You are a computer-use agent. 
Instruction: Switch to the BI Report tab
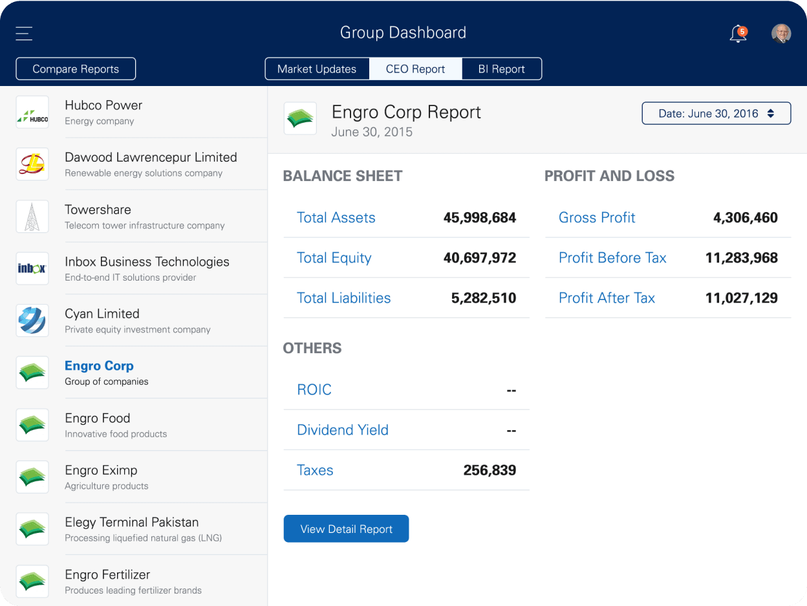pos(502,69)
